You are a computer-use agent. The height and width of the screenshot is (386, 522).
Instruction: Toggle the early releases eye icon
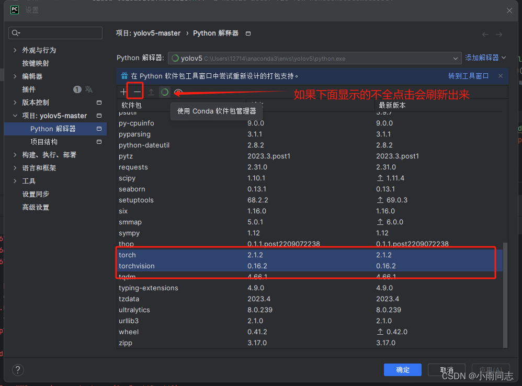177,92
